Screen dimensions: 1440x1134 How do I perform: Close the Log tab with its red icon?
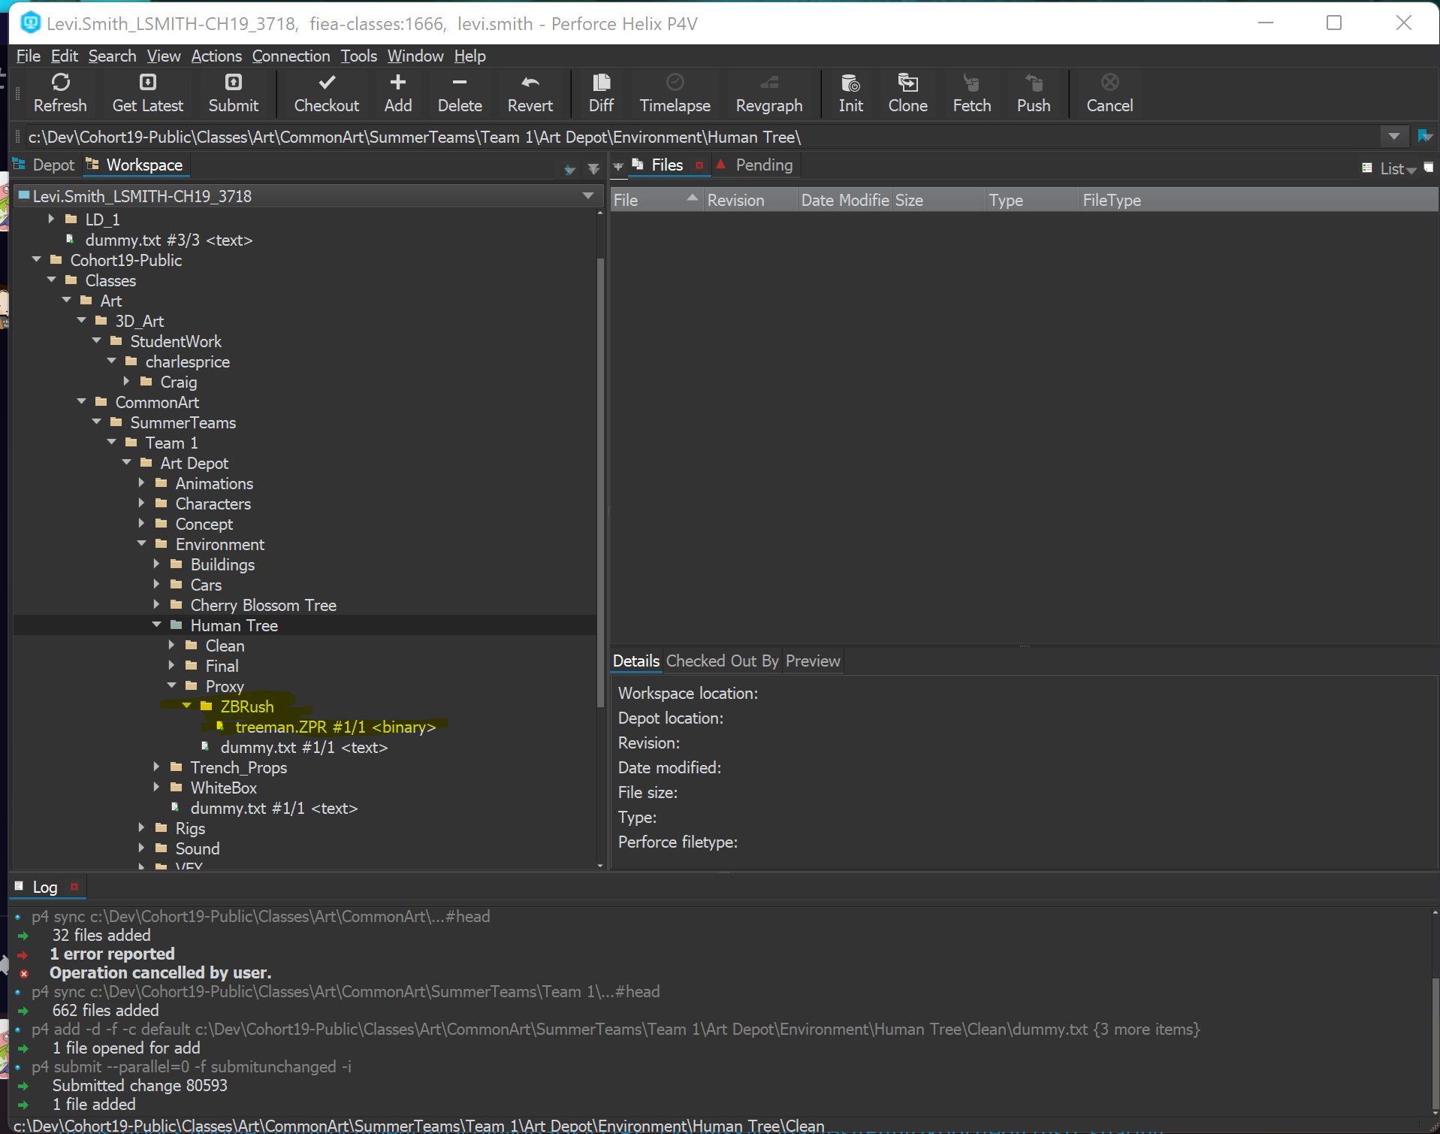tap(74, 887)
